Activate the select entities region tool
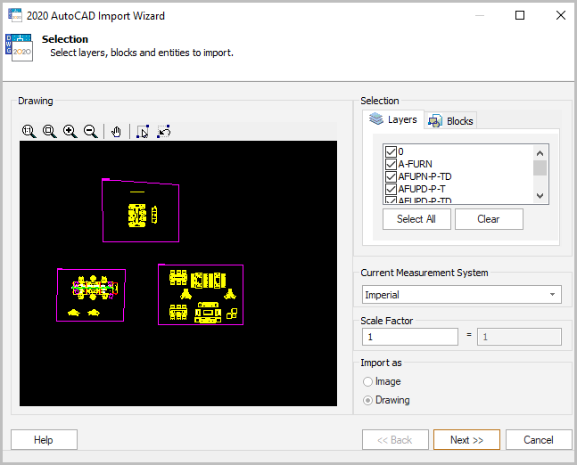 143,132
